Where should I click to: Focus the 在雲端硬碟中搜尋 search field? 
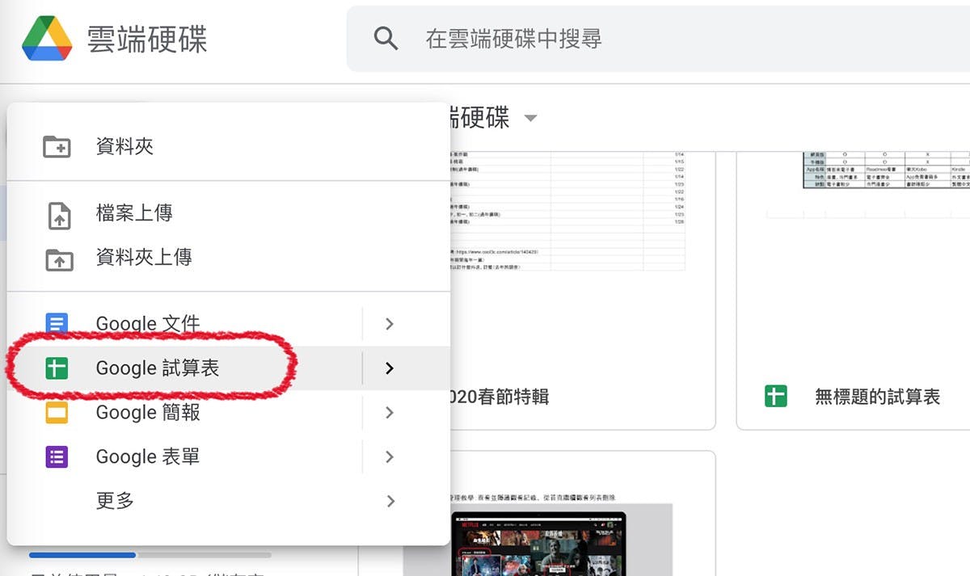tap(658, 38)
